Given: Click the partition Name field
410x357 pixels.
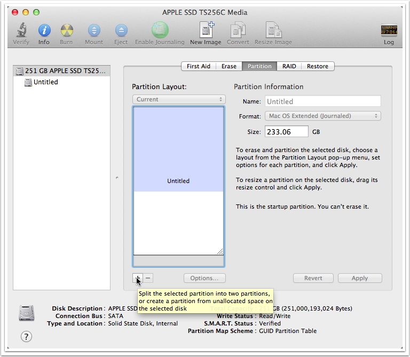Looking at the screenshot, I should (323, 101).
